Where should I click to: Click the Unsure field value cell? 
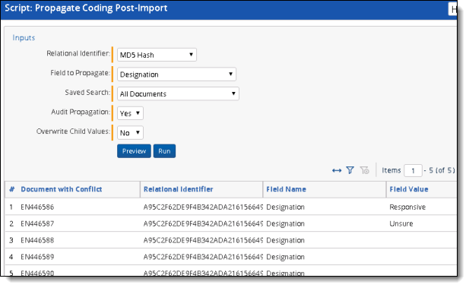[401, 223]
